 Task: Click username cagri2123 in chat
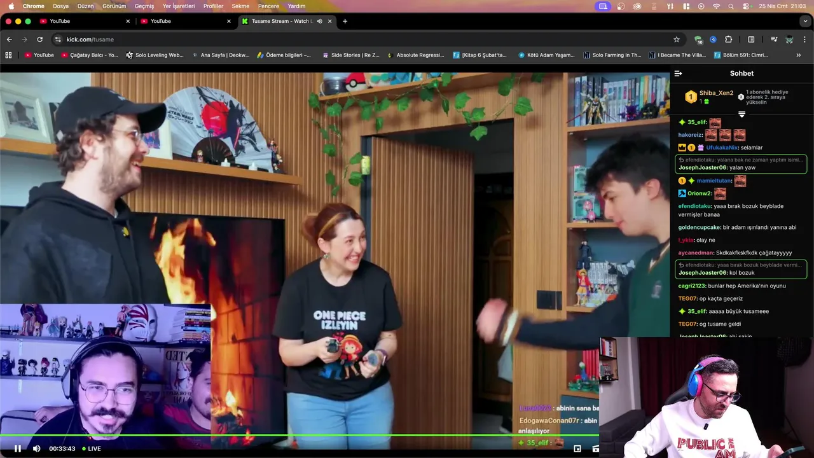point(692,286)
